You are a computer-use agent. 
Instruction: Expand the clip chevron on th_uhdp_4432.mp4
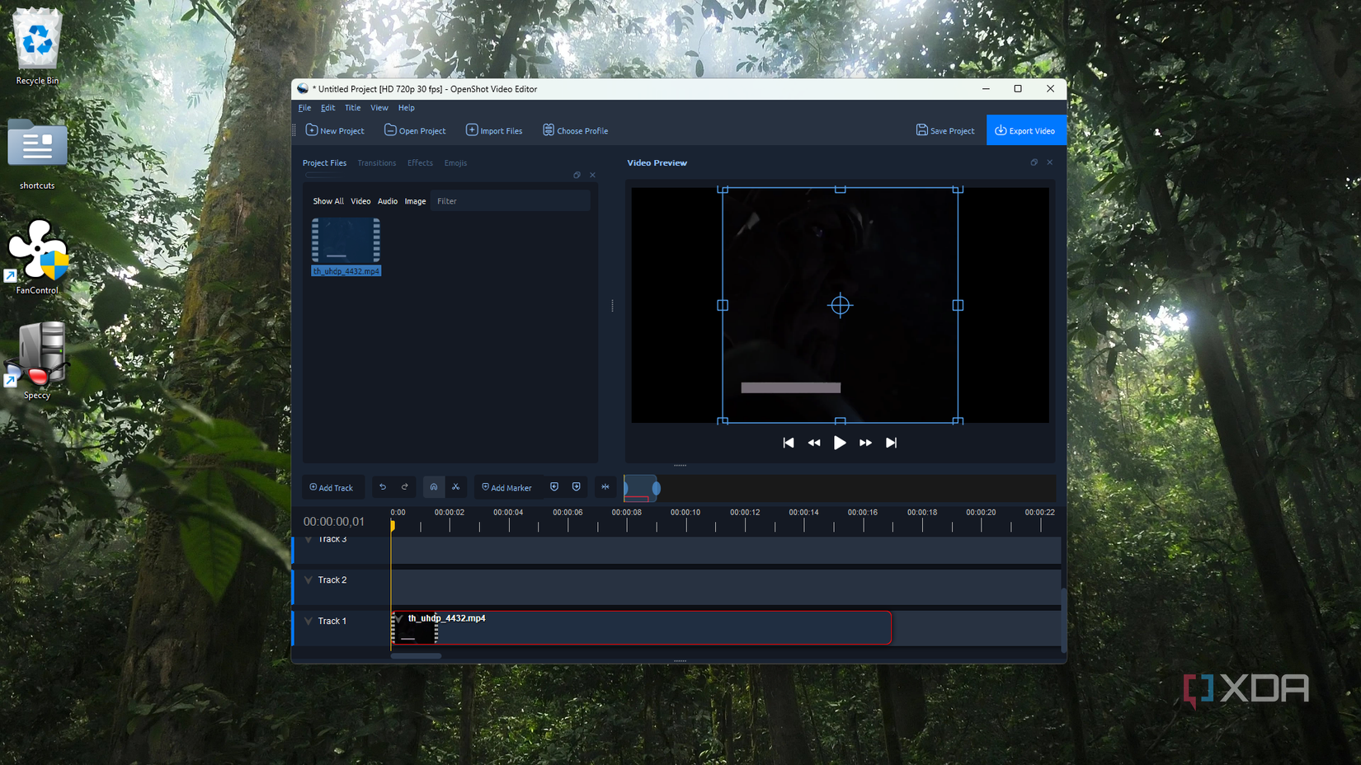[x=399, y=619]
